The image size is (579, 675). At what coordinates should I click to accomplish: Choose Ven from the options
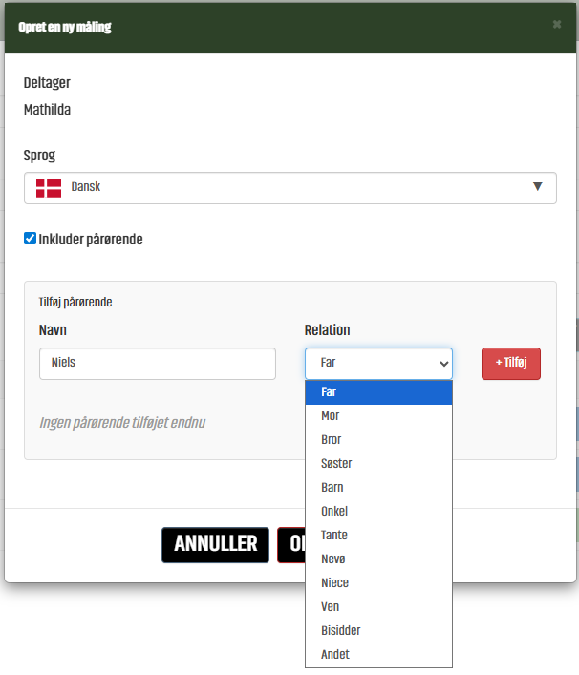coord(377,607)
